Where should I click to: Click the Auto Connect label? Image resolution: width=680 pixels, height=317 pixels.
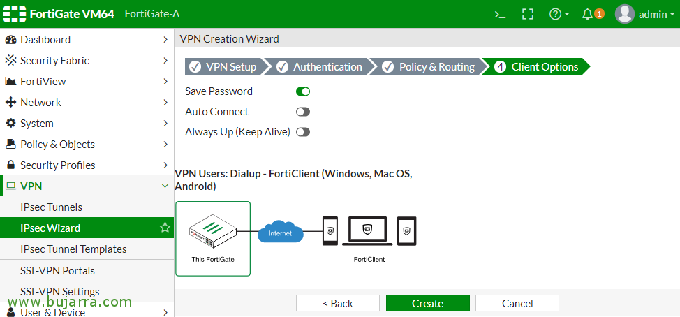pos(216,112)
